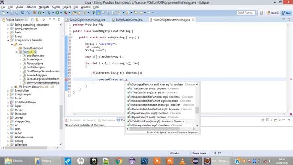Select the collections project
Image resolution: width=293 pixels, height=165 pixels.
pos(21,145)
